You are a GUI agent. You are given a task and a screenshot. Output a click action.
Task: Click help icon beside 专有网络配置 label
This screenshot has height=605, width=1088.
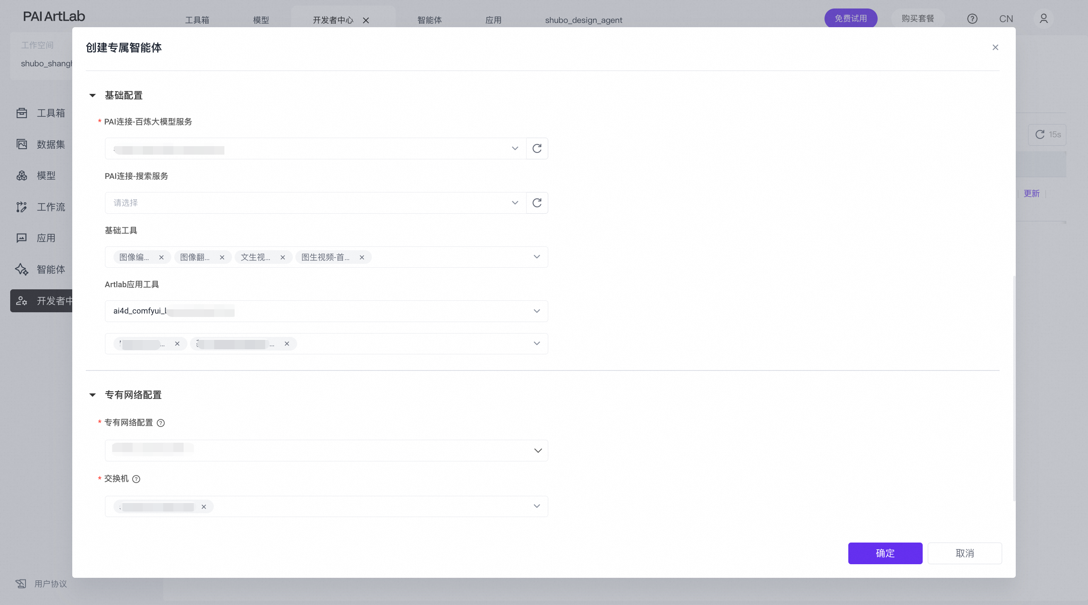161,423
